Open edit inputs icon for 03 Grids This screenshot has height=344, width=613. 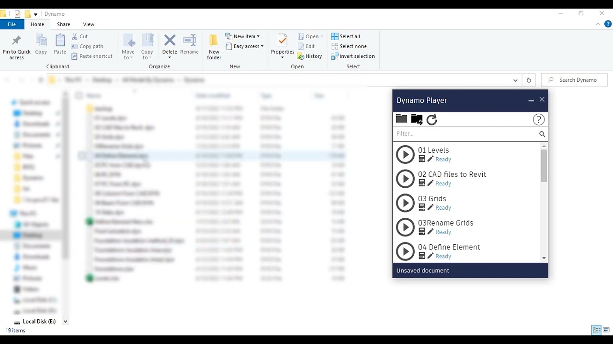(x=422, y=208)
